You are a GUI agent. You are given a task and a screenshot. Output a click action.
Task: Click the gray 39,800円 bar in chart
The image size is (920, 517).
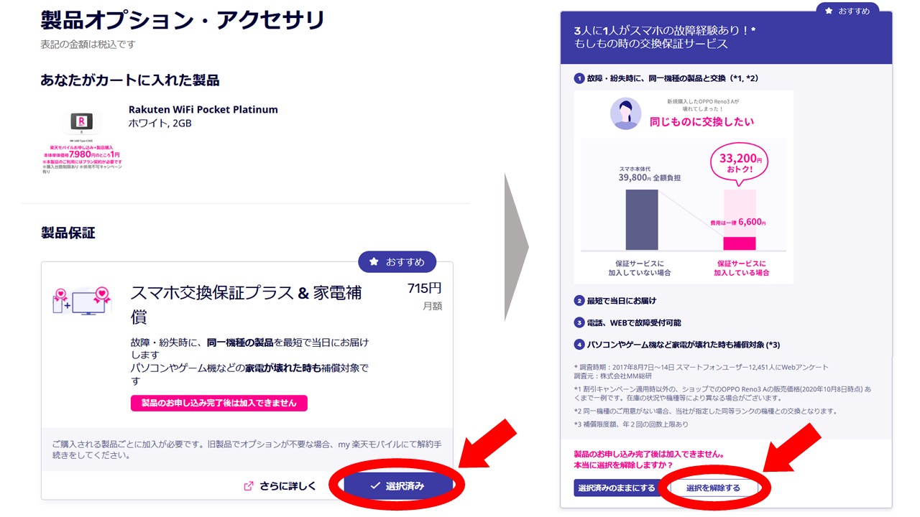[642, 220]
